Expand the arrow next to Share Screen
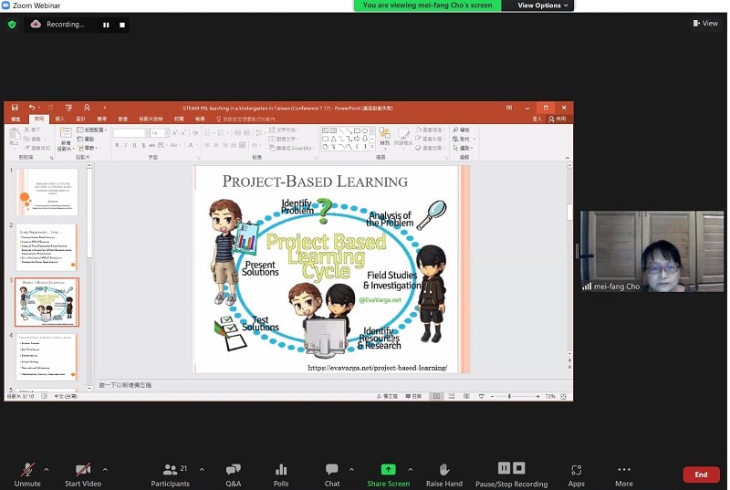 (x=410, y=469)
